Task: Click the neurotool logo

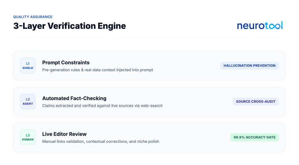Action: point(260,26)
